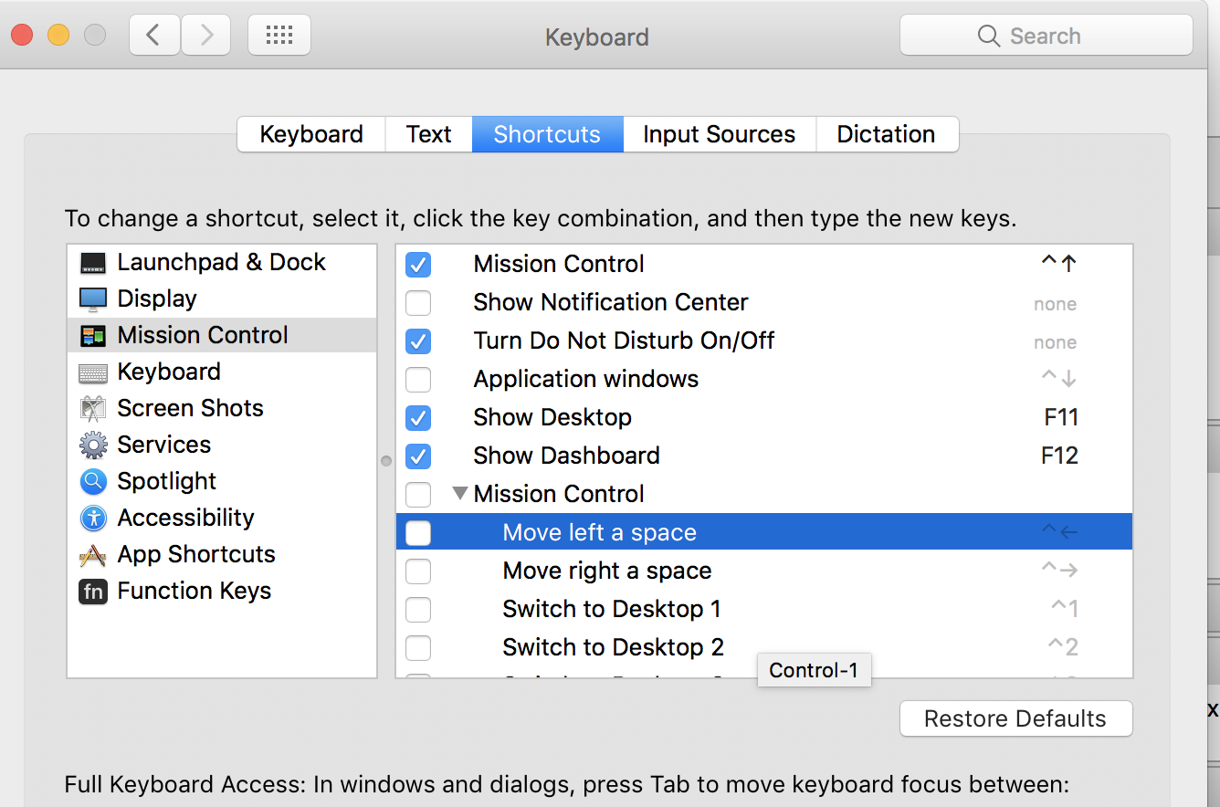Select the Launchpad & Dock sidebar icon
Screen dimensions: 1220x807
[x=94, y=262]
